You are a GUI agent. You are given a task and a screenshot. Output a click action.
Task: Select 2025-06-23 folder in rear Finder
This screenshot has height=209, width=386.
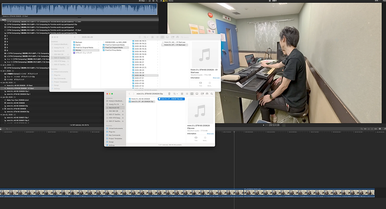145,70
